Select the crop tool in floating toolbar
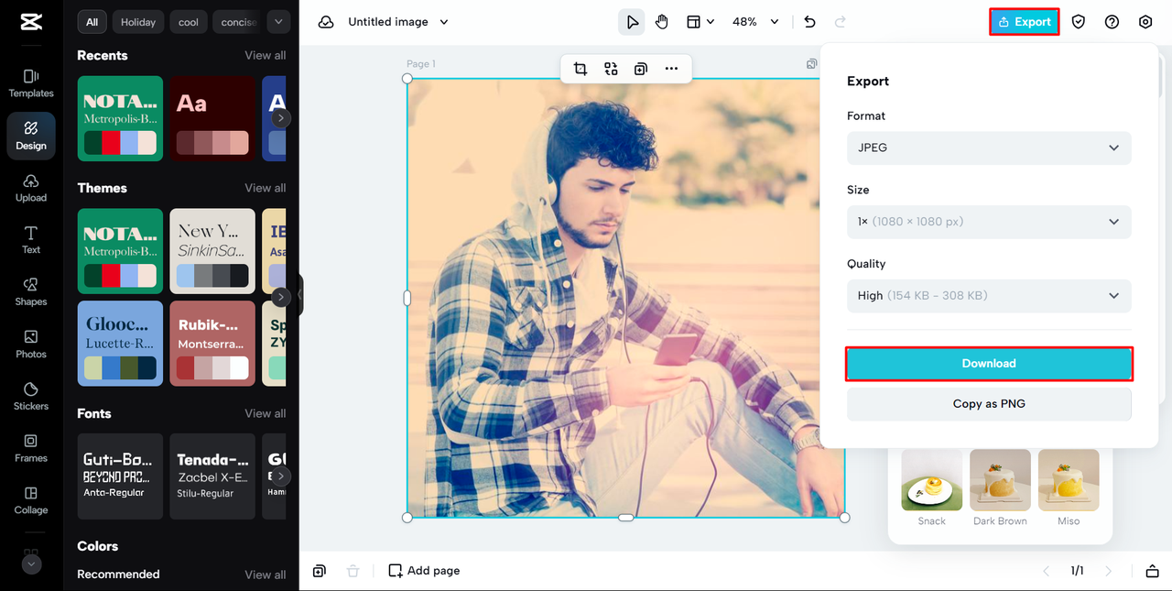 pyautogui.click(x=581, y=69)
